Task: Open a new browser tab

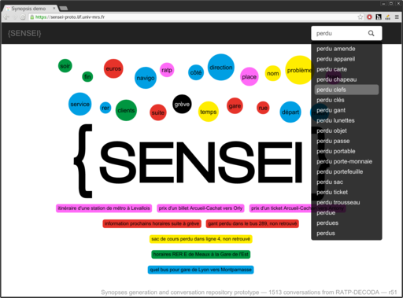Action: pyautogui.click(x=63, y=9)
